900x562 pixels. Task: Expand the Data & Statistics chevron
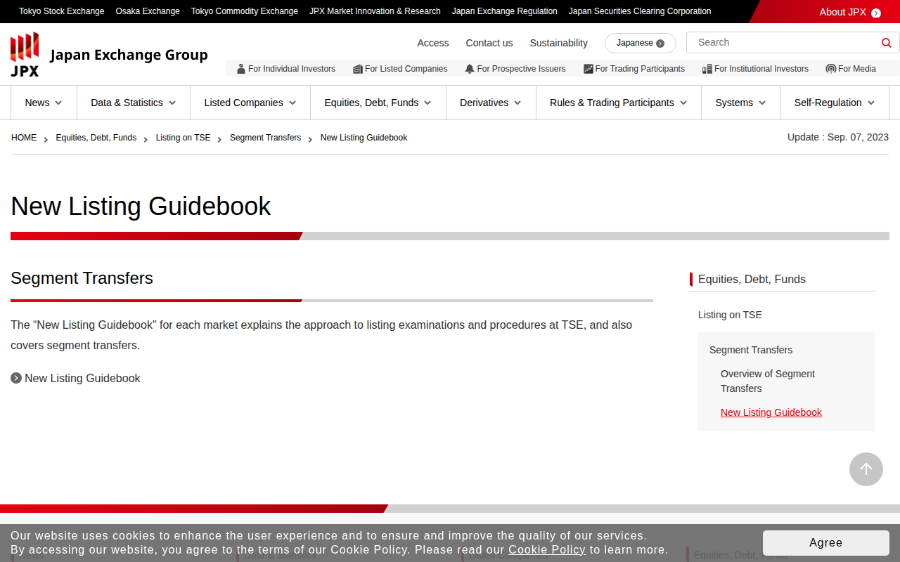click(172, 103)
